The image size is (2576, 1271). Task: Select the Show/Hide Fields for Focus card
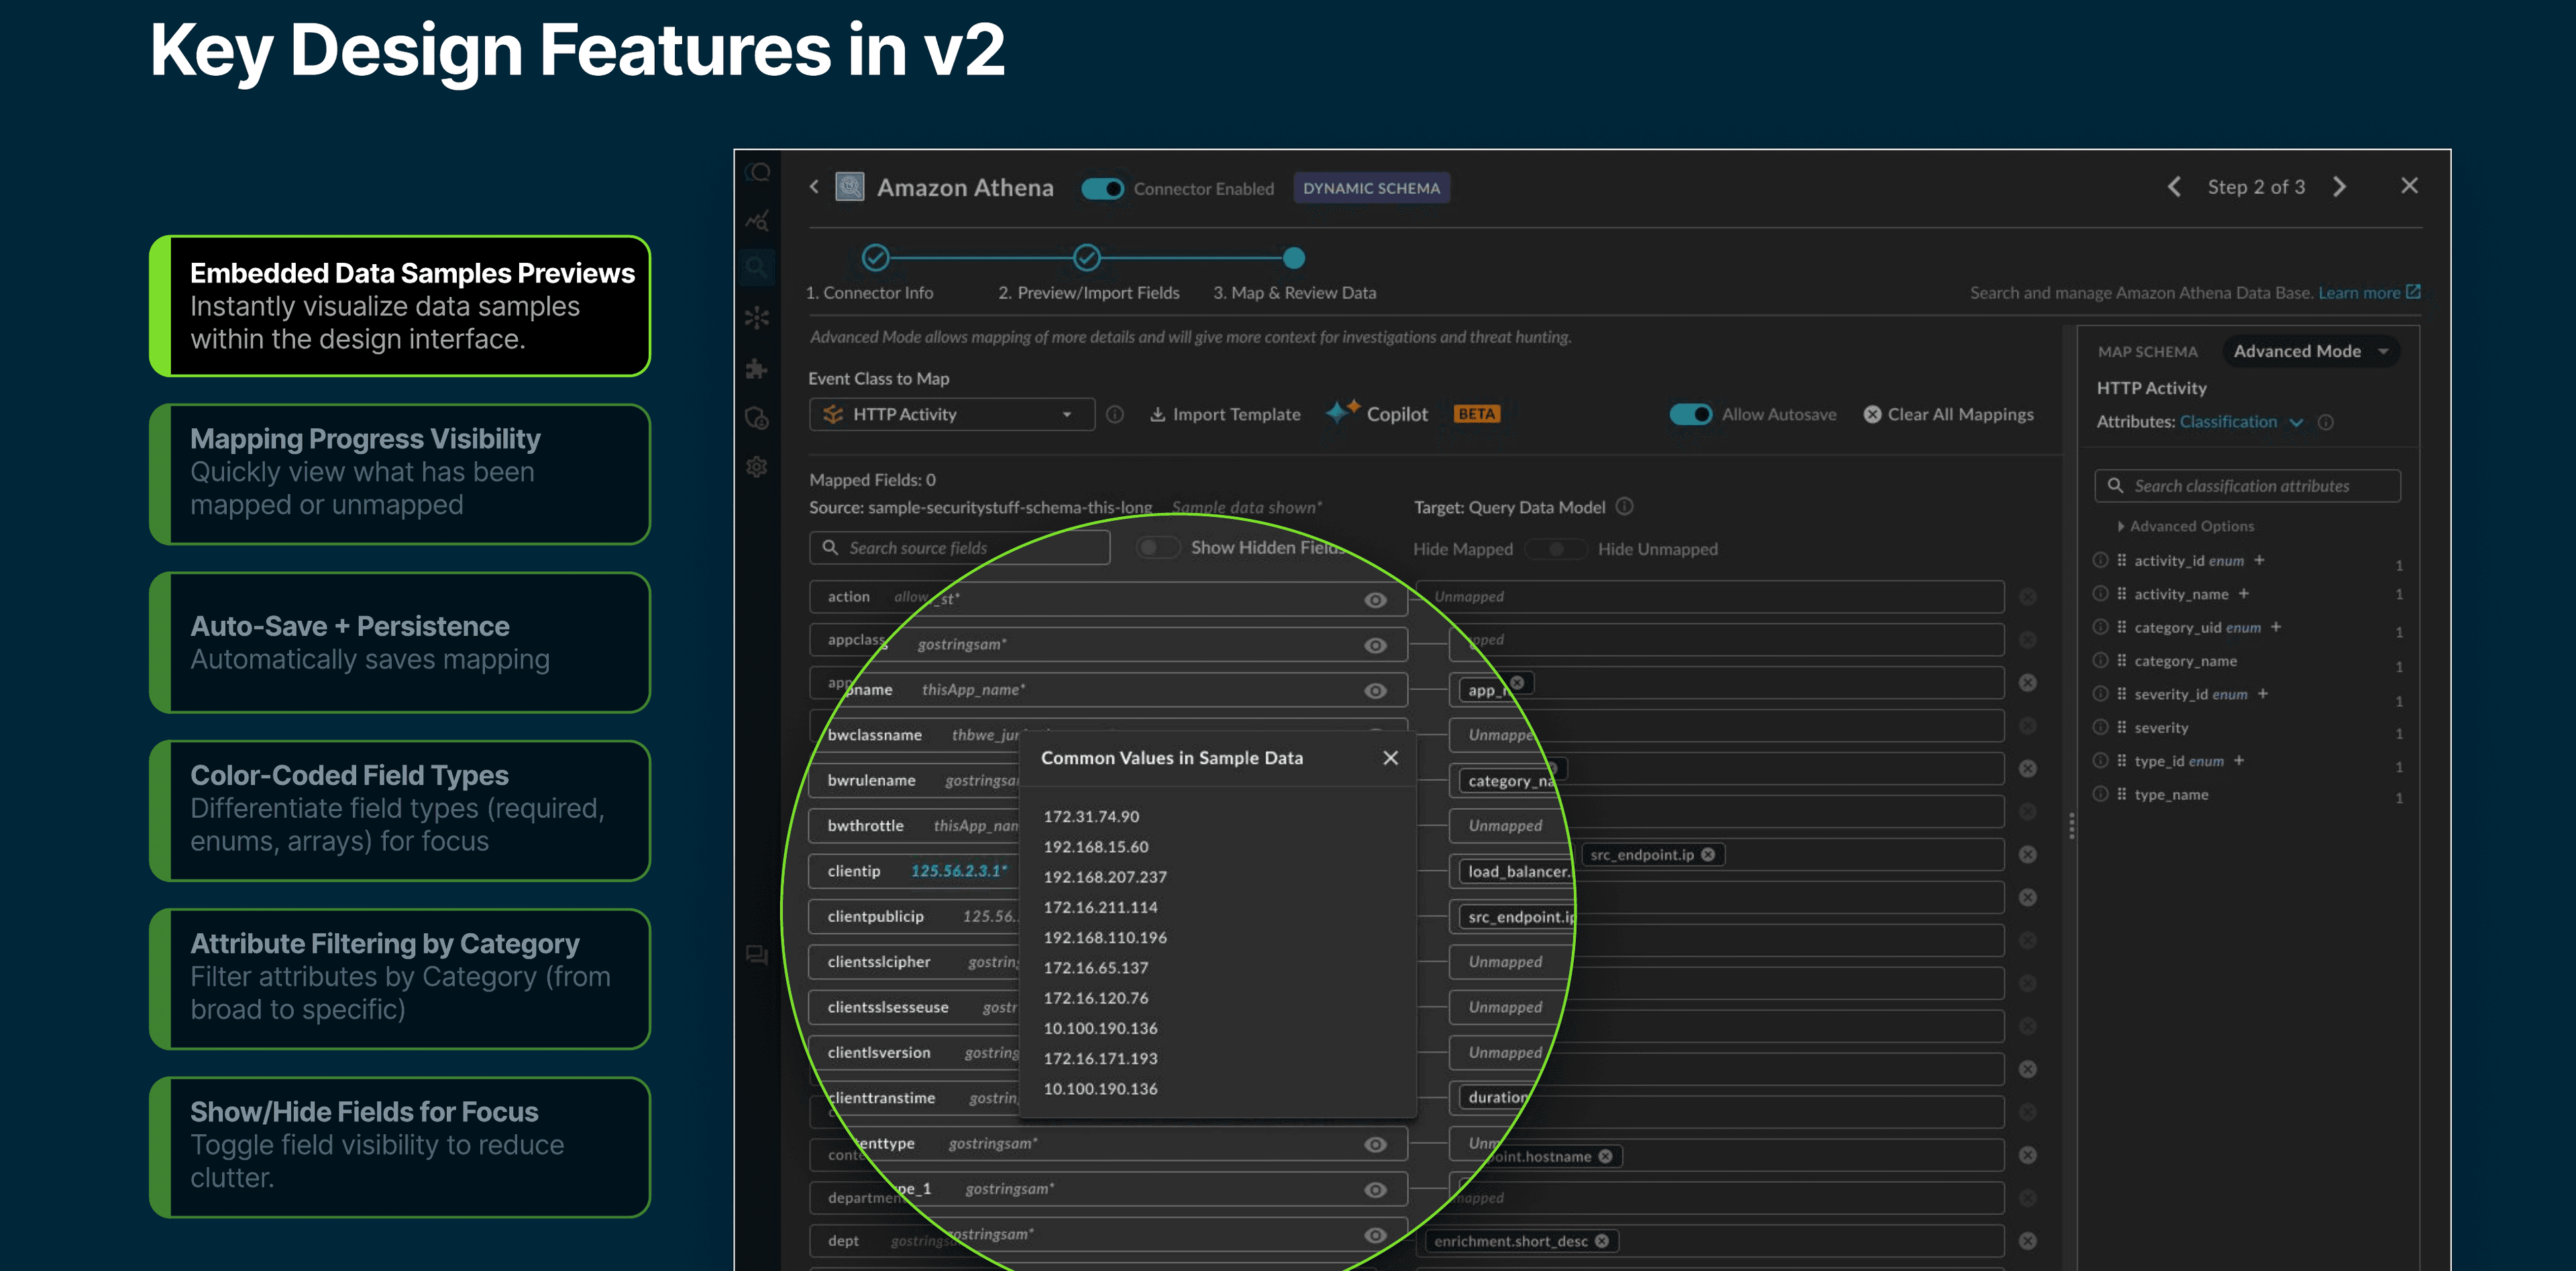point(400,1146)
